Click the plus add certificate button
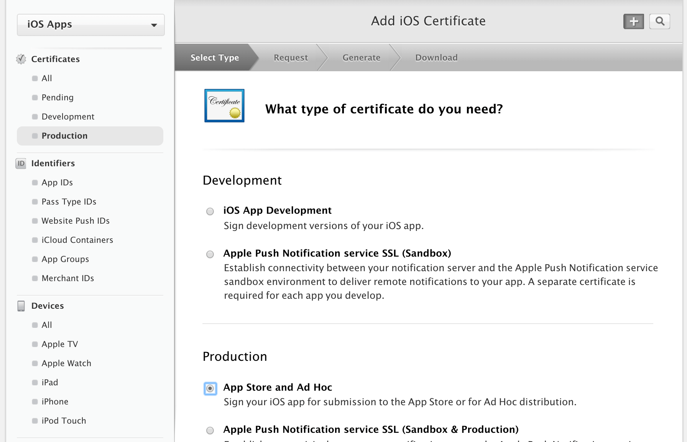This screenshot has width=687, height=442. pyautogui.click(x=634, y=21)
